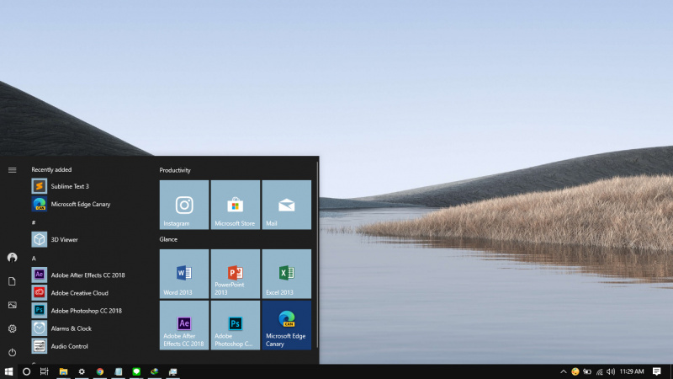Open the Adobe After Effects CC 2018 tile
This screenshot has width=673, height=379.
tap(184, 325)
